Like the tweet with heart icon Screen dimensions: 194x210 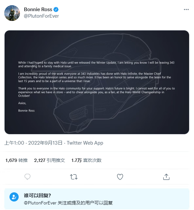tap(120, 177)
